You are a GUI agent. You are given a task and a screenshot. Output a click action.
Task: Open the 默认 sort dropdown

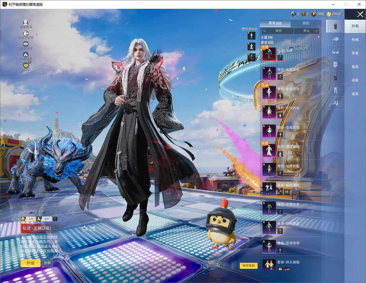point(307,31)
